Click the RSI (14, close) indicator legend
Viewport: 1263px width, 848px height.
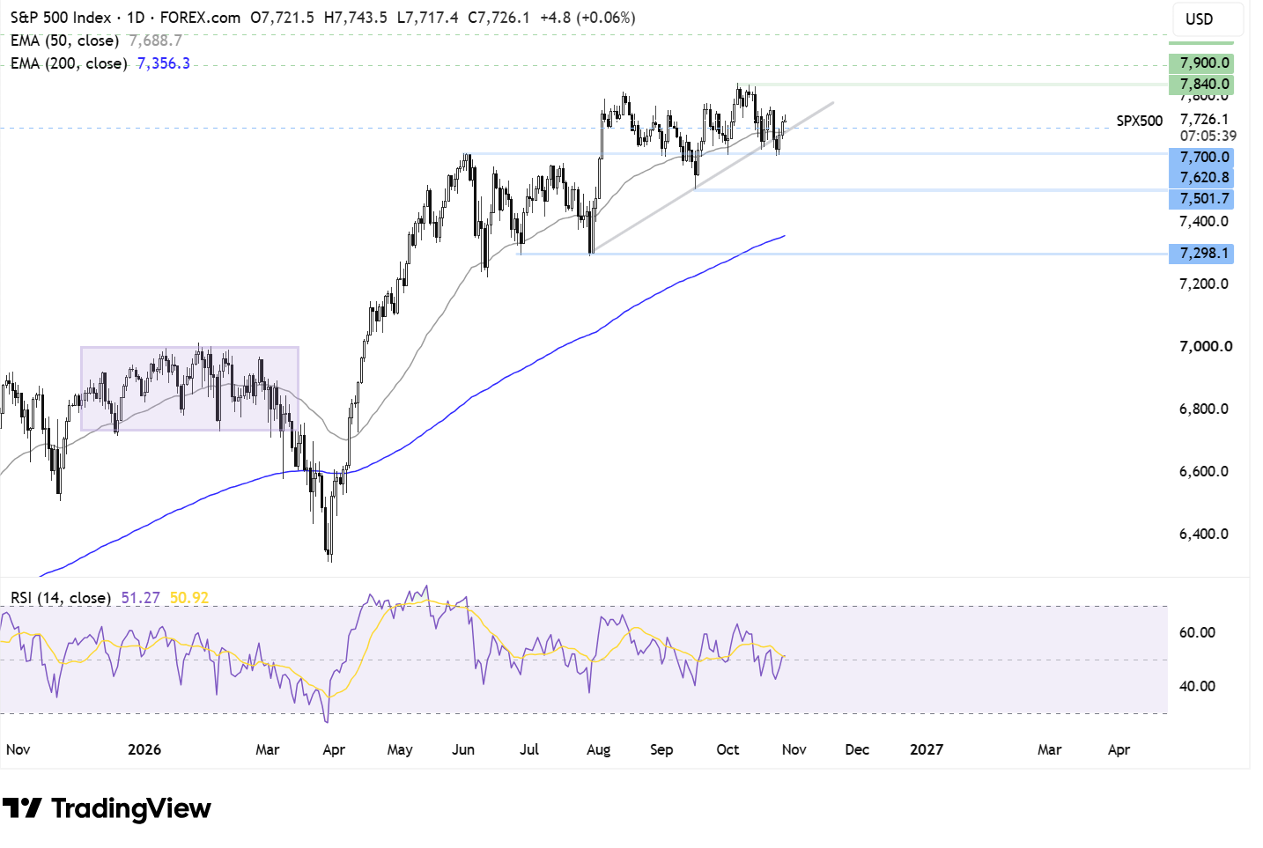tap(61, 598)
